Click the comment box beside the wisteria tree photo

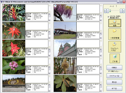tap(88, 9)
